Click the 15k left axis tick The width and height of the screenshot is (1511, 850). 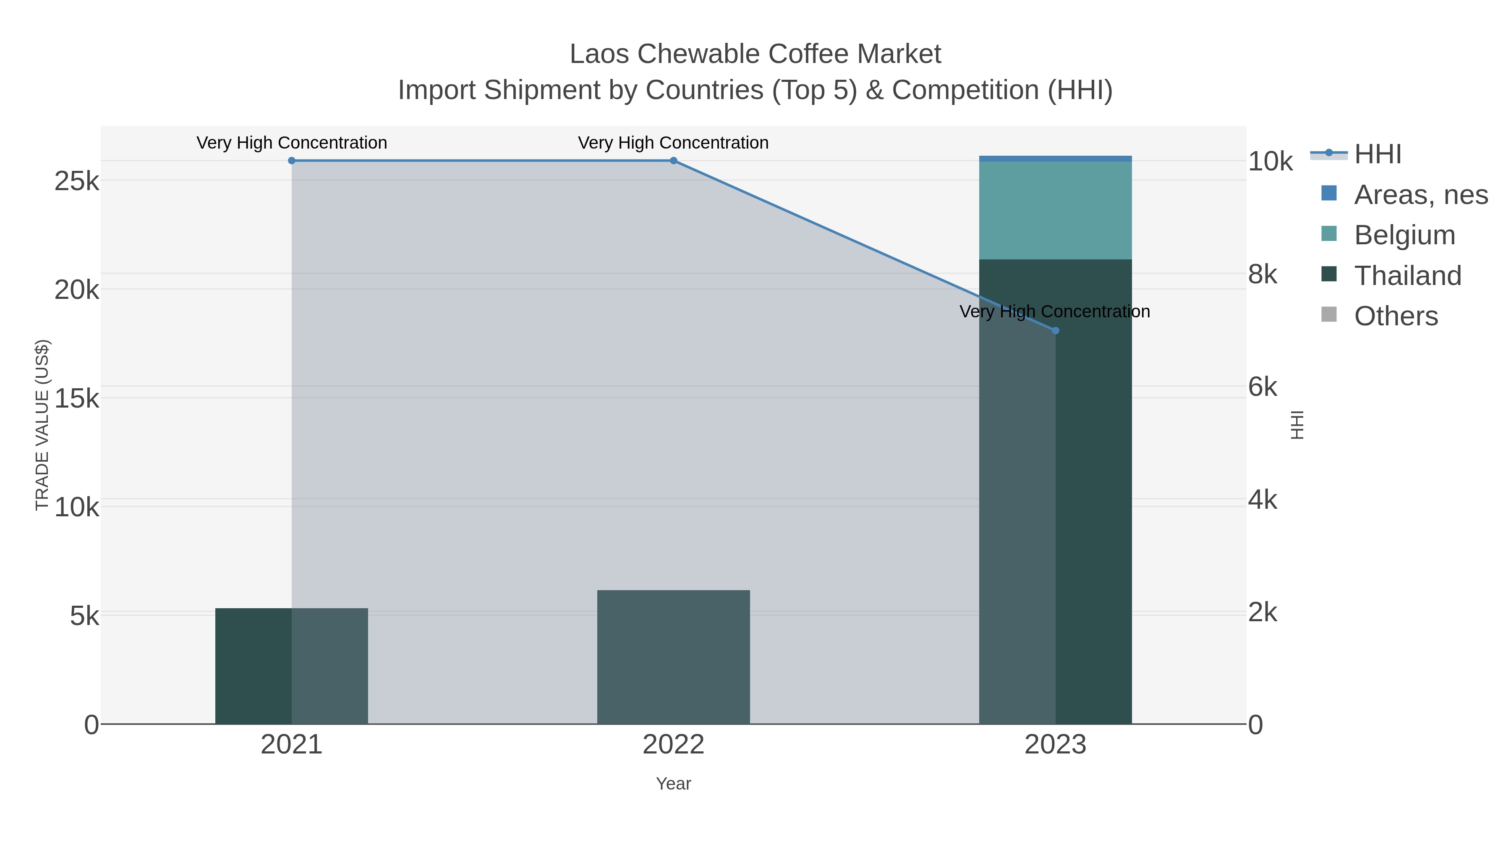pos(77,399)
